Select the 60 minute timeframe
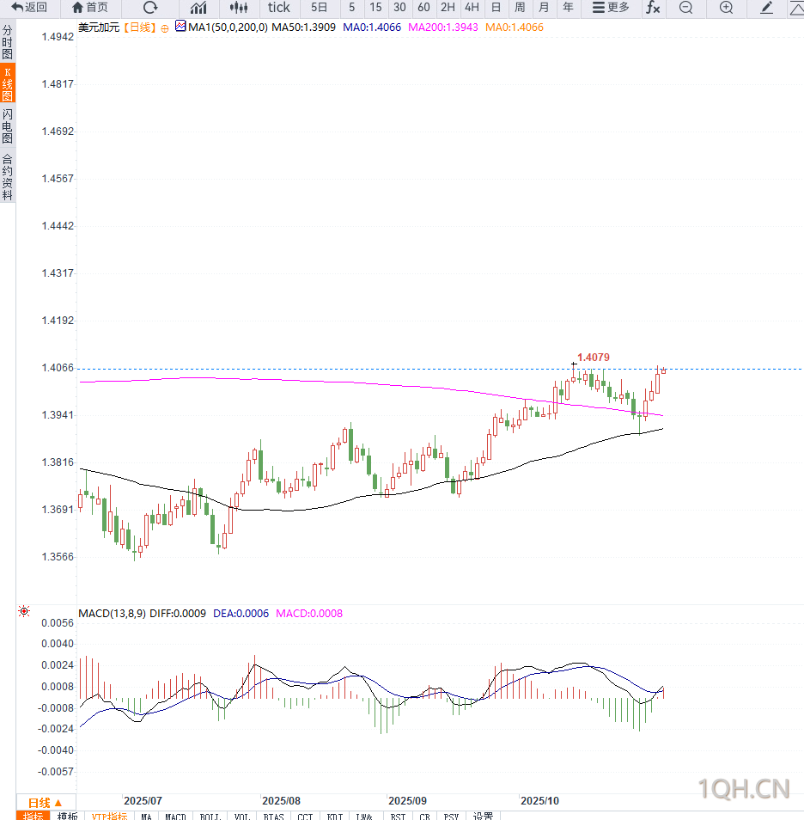Image resolution: width=804 pixels, height=820 pixels. point(423,8)
